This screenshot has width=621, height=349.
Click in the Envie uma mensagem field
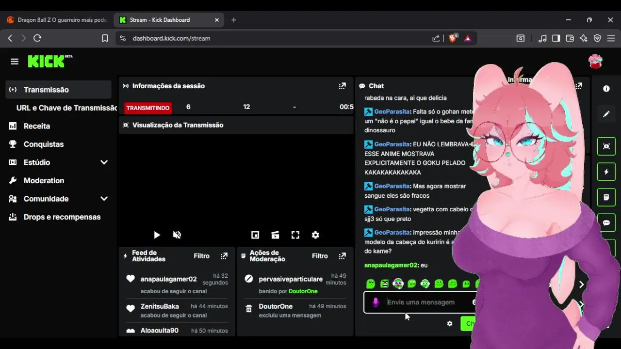pos(421,302)
